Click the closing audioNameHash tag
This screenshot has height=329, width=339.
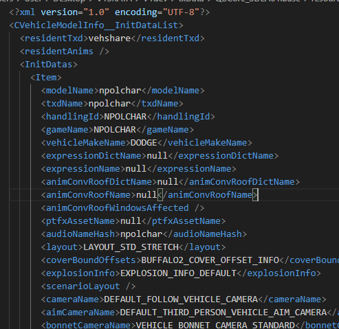(x=205, y=234)
